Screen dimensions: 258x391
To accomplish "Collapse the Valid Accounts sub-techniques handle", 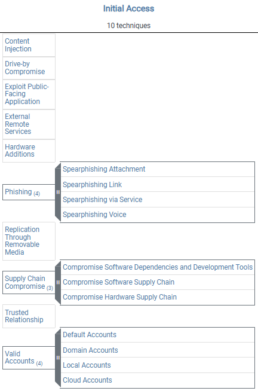I will [58, 358].
